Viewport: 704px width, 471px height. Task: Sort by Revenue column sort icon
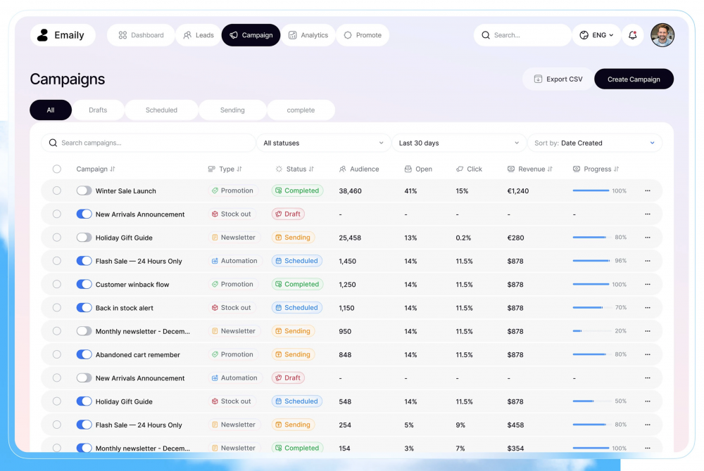coord(550,169)
